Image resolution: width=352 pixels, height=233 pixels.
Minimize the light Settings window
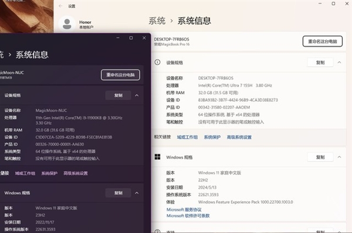tap(320, 4)
